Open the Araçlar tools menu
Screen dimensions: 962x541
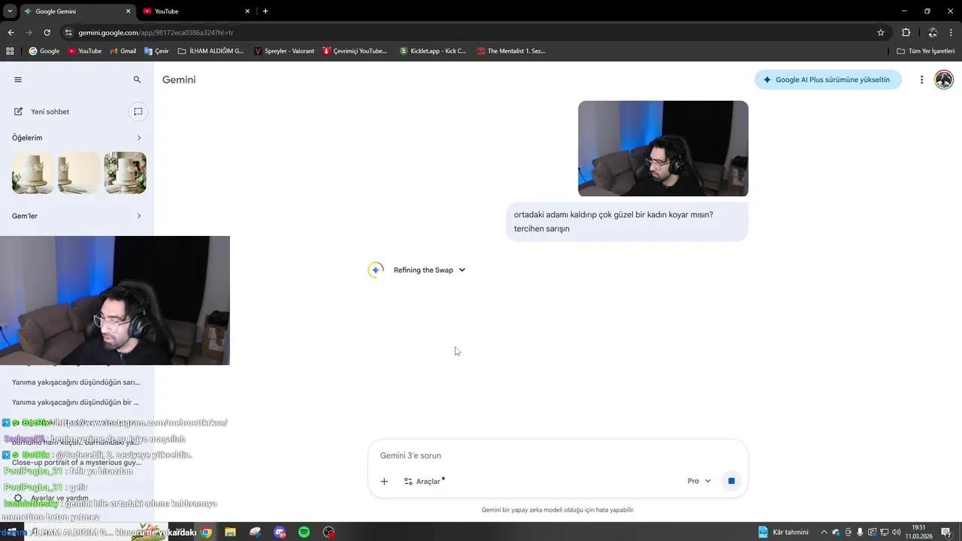point(424,481)
